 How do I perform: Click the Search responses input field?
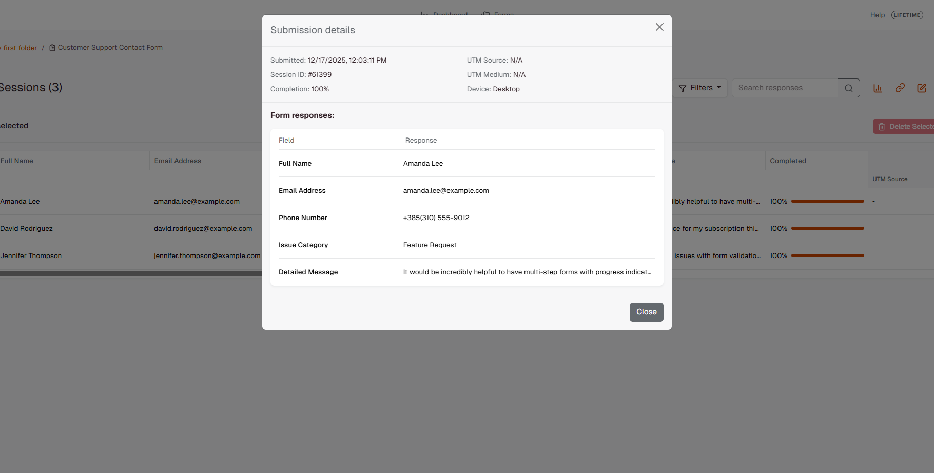click(784, 88)
